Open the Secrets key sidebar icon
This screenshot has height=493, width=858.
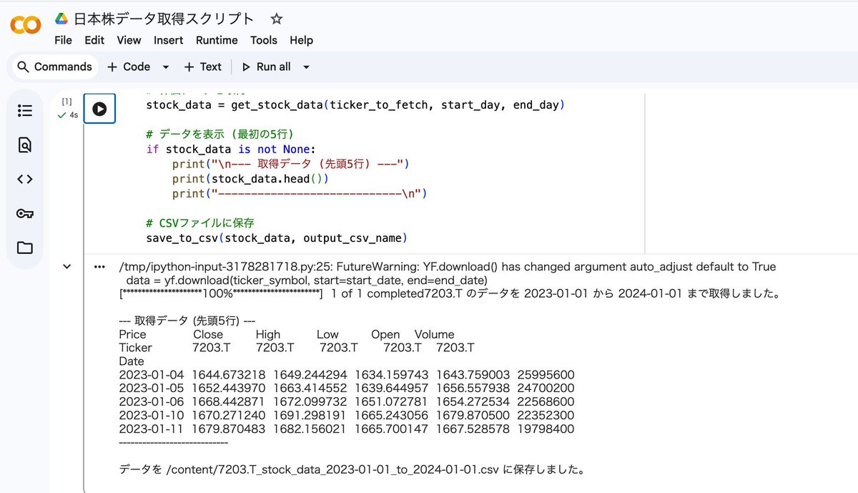25,213
